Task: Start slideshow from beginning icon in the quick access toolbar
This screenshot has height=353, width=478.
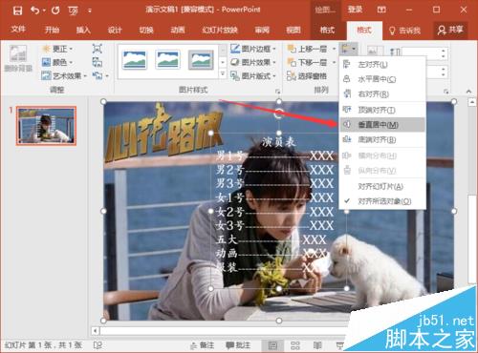Action: coord(74,11)
